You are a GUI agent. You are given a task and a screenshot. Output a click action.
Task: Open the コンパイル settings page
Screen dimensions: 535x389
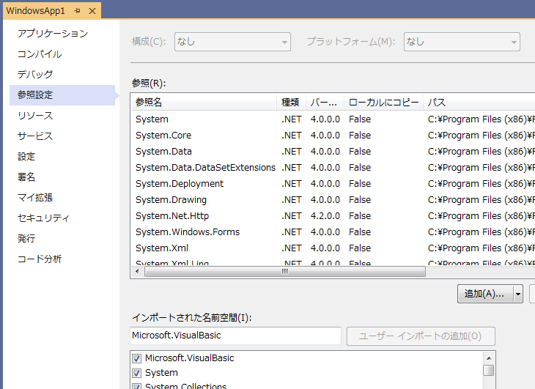coord(40,54)
